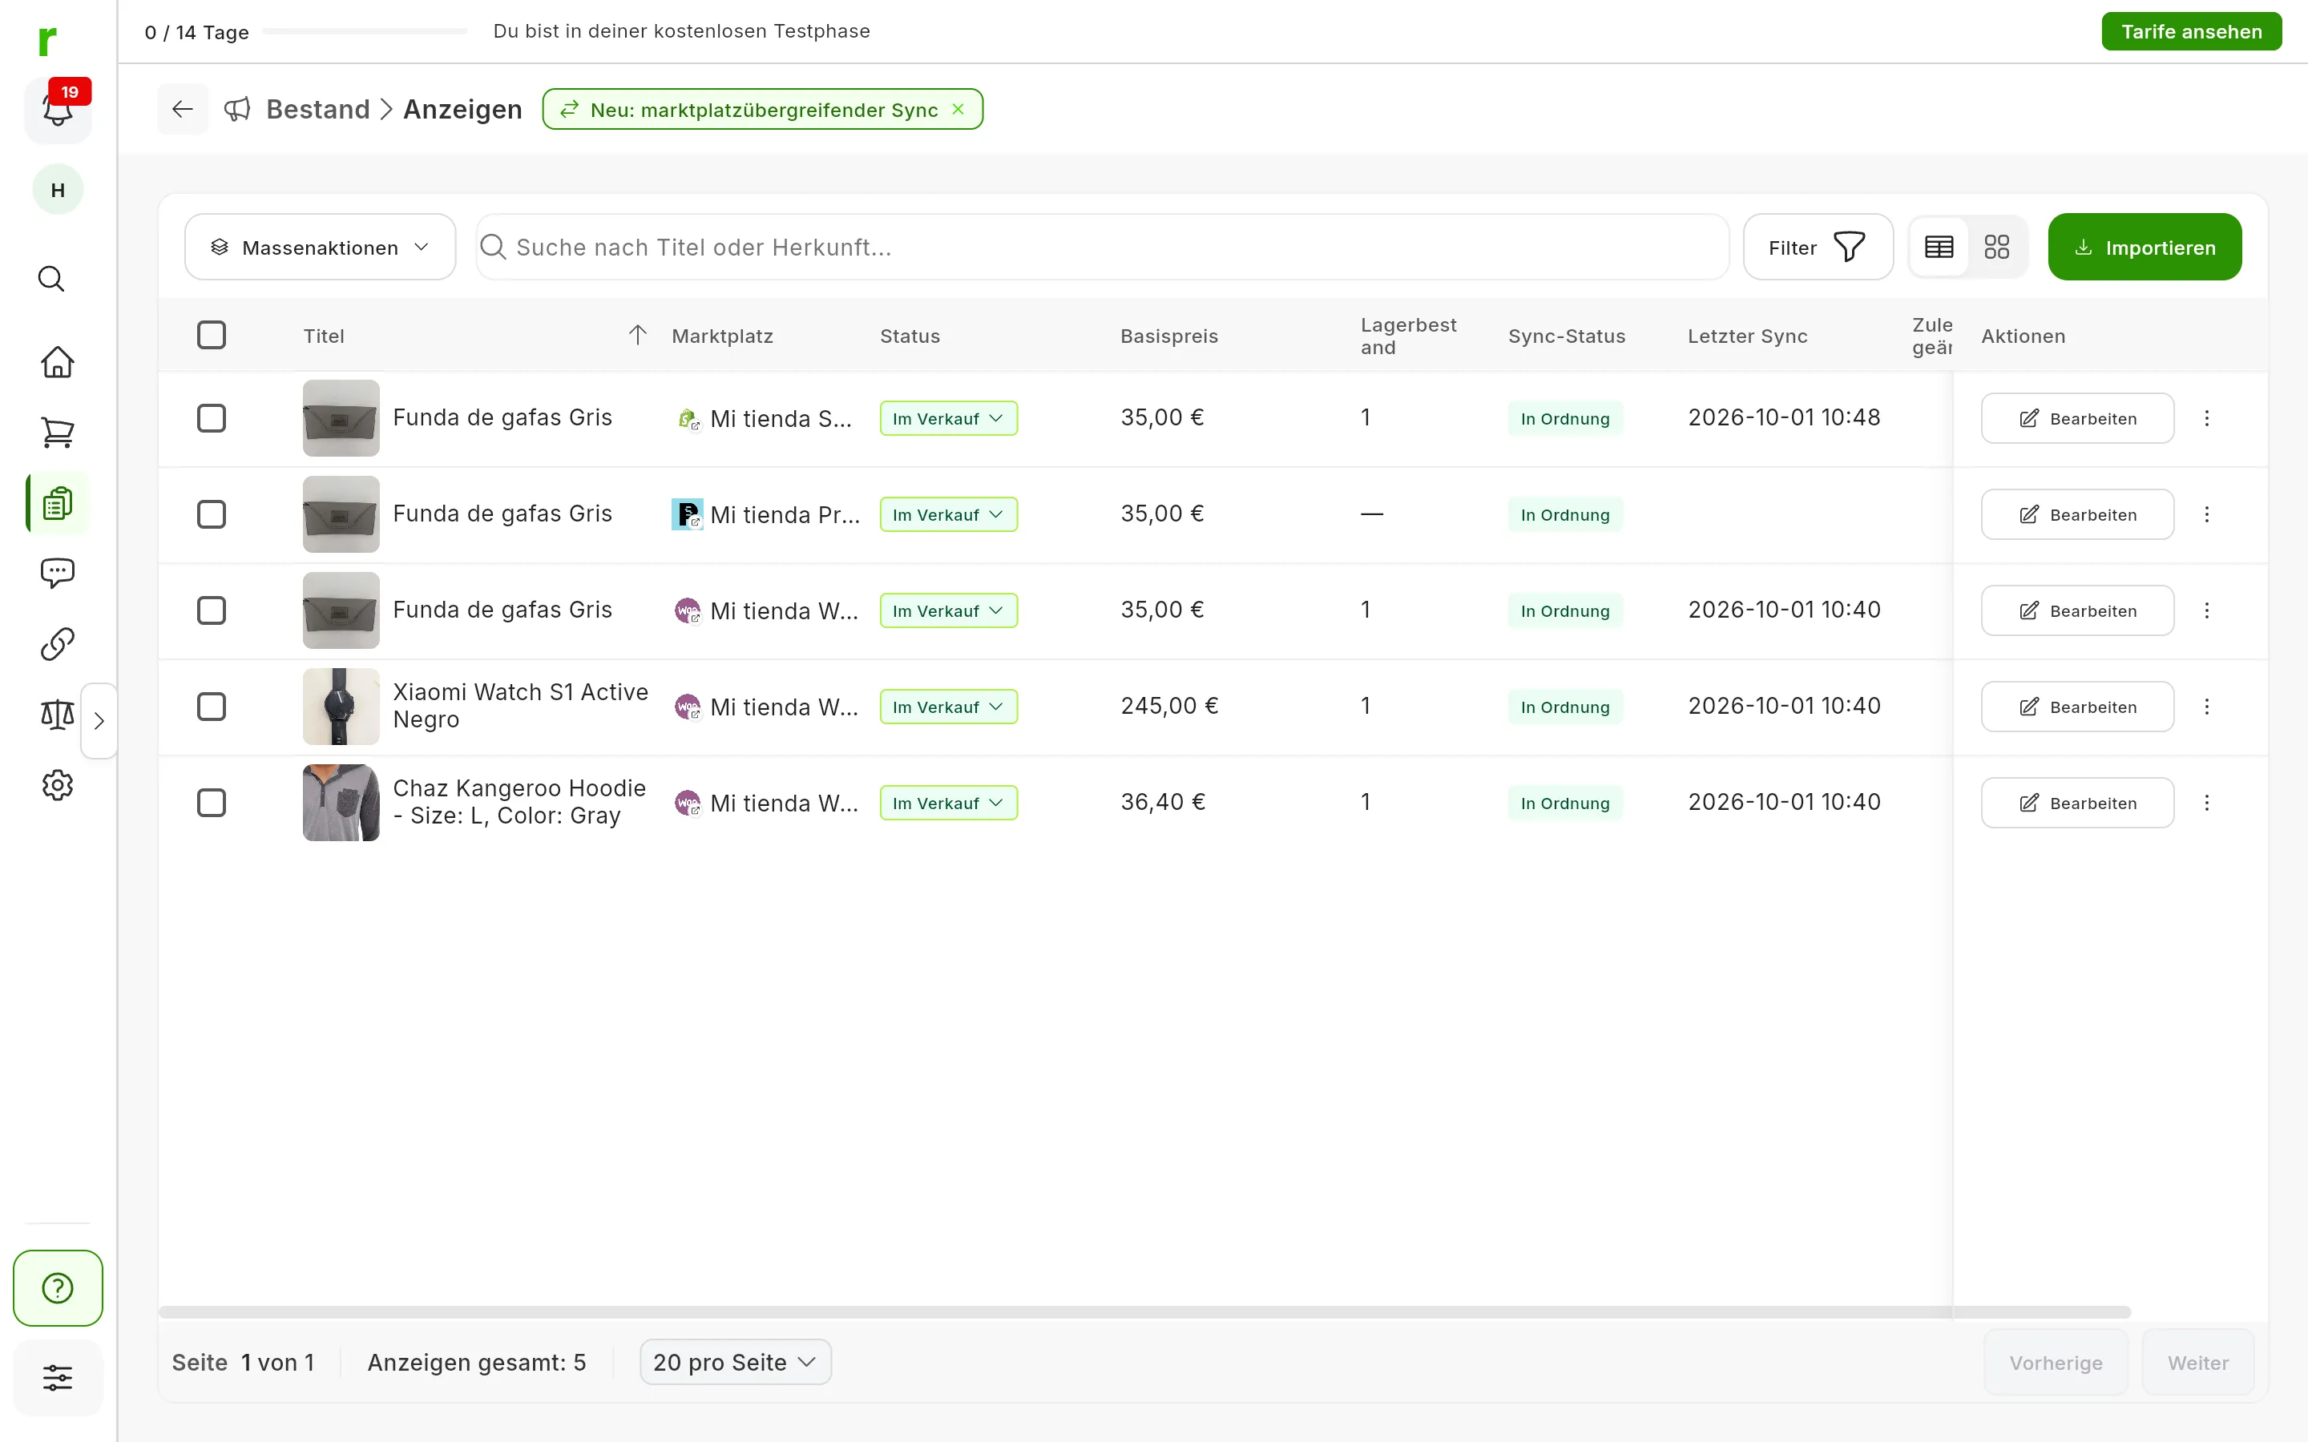Screen dimensions: 2308x1442
Task: Change Im Verkauf status for Xiaomi Watch
Action: point(948,707)
